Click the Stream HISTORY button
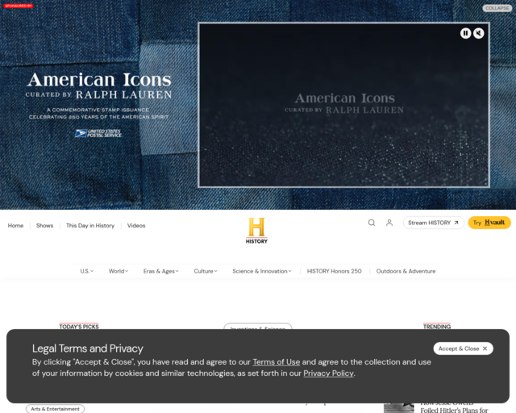This screenshot has height=413, width=516. (x=434, y=223)
